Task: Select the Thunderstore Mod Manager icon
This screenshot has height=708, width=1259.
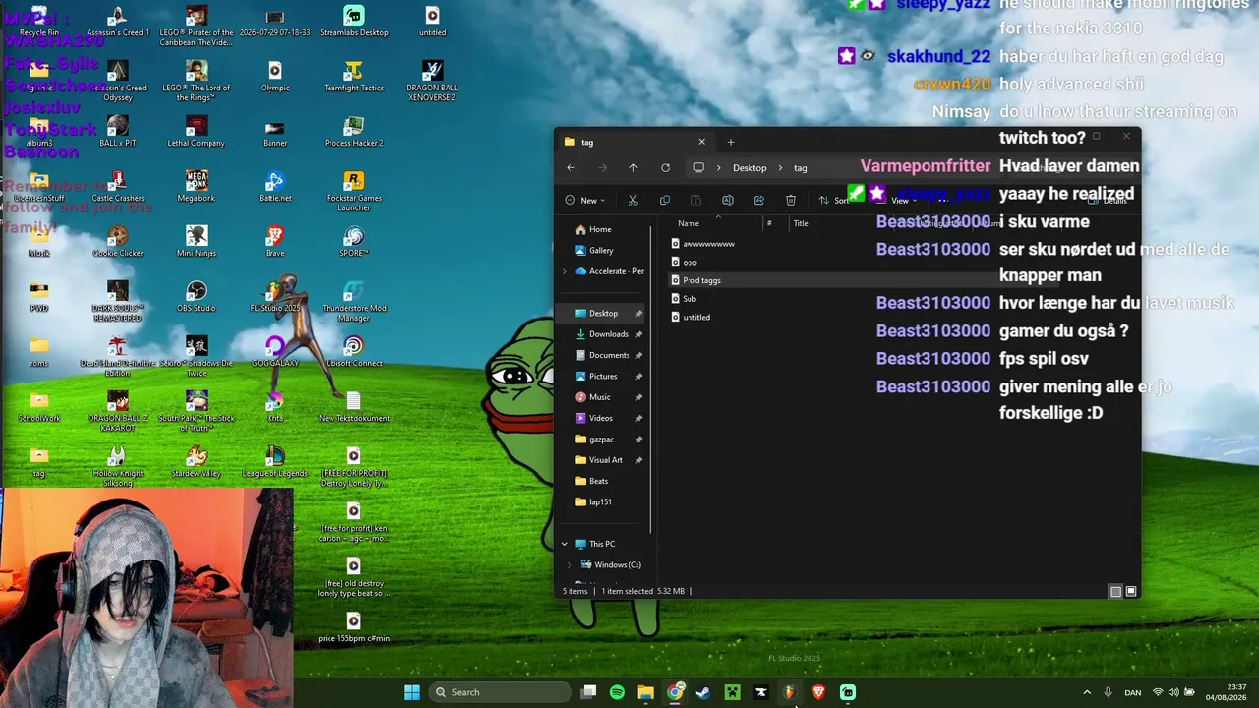Action: coord(354,301)
